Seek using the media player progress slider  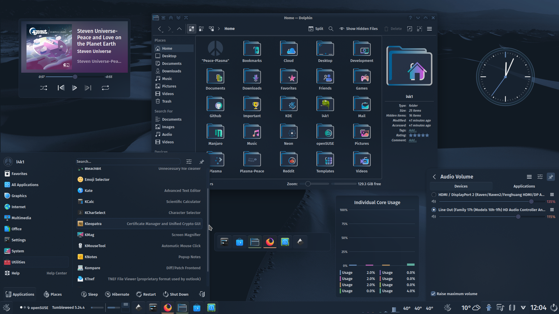pos(75,77)
